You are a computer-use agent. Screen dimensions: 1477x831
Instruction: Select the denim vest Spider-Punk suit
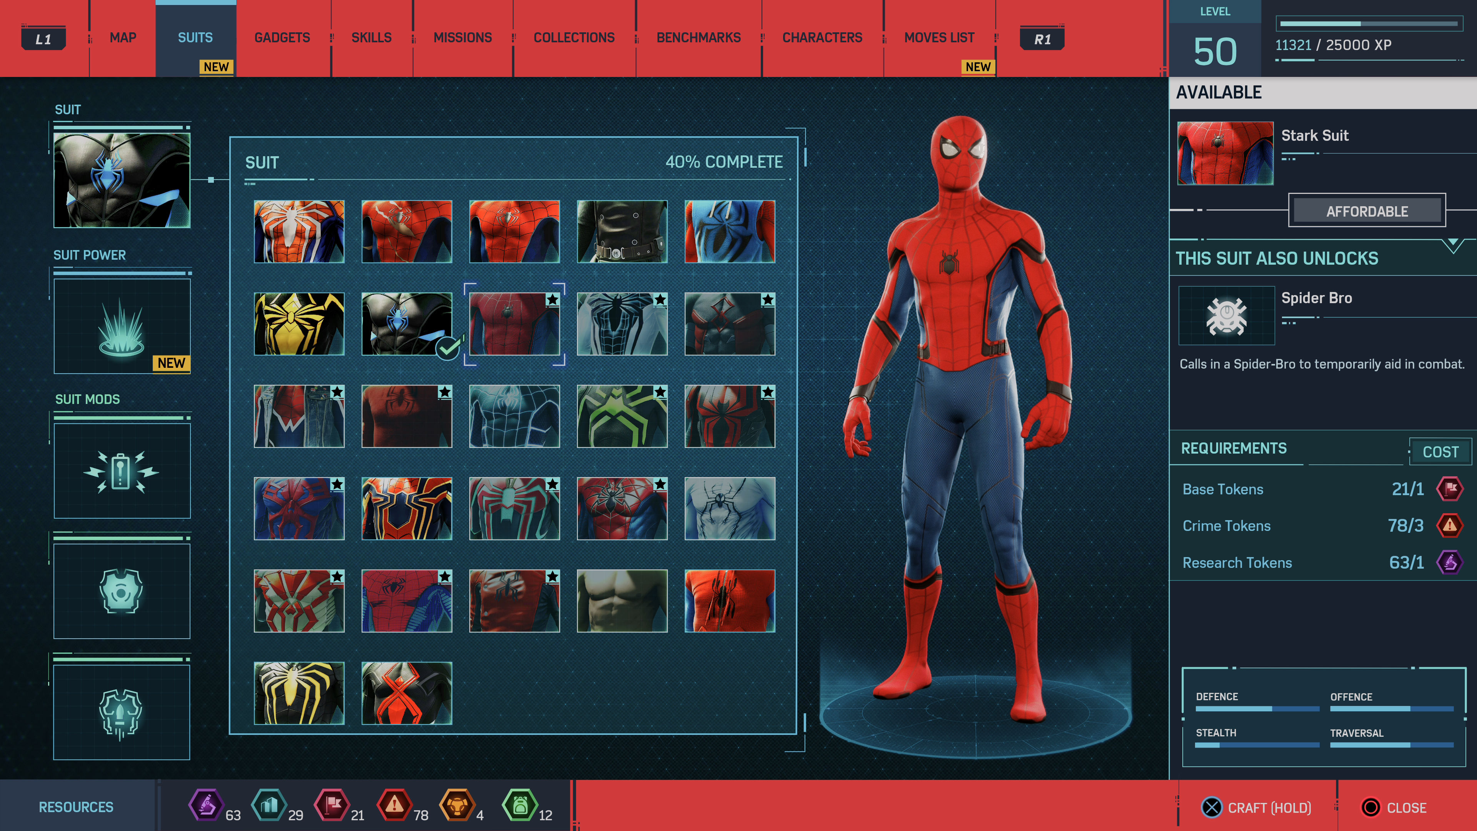(x=299, y=416)
